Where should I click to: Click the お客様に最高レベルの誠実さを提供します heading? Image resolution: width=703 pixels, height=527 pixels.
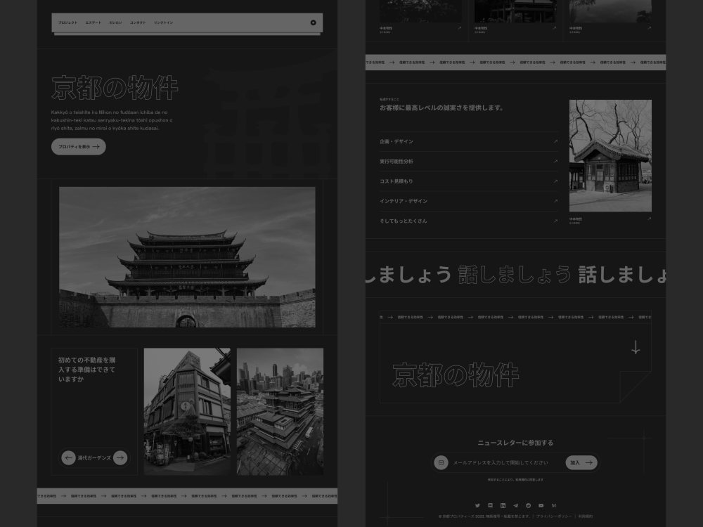point(441,108)
